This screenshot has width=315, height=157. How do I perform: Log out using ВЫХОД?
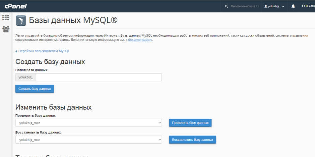coord(308,6)
